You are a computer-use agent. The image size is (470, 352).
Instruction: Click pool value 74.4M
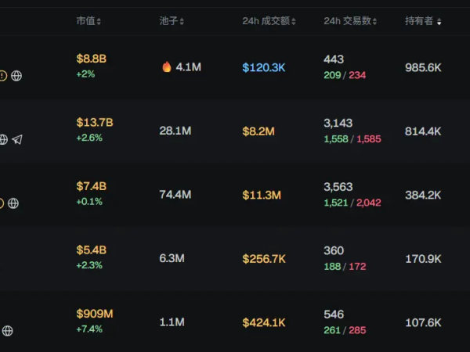(x=175, y=195)
